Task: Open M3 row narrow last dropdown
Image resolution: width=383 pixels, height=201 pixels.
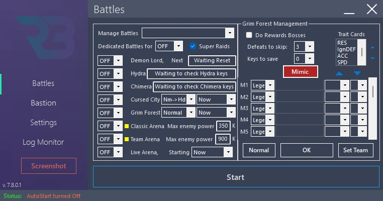Action: point(358,109)
